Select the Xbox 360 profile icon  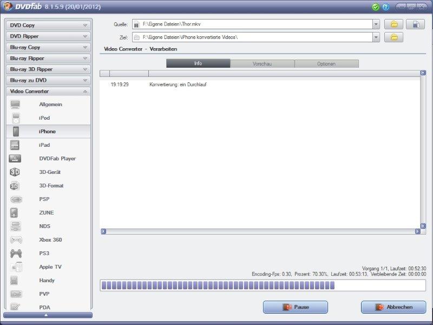click(x=16, y=240)
